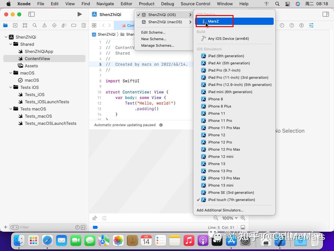
Task: Open Manage Schemes...
Action: point(158,45)
